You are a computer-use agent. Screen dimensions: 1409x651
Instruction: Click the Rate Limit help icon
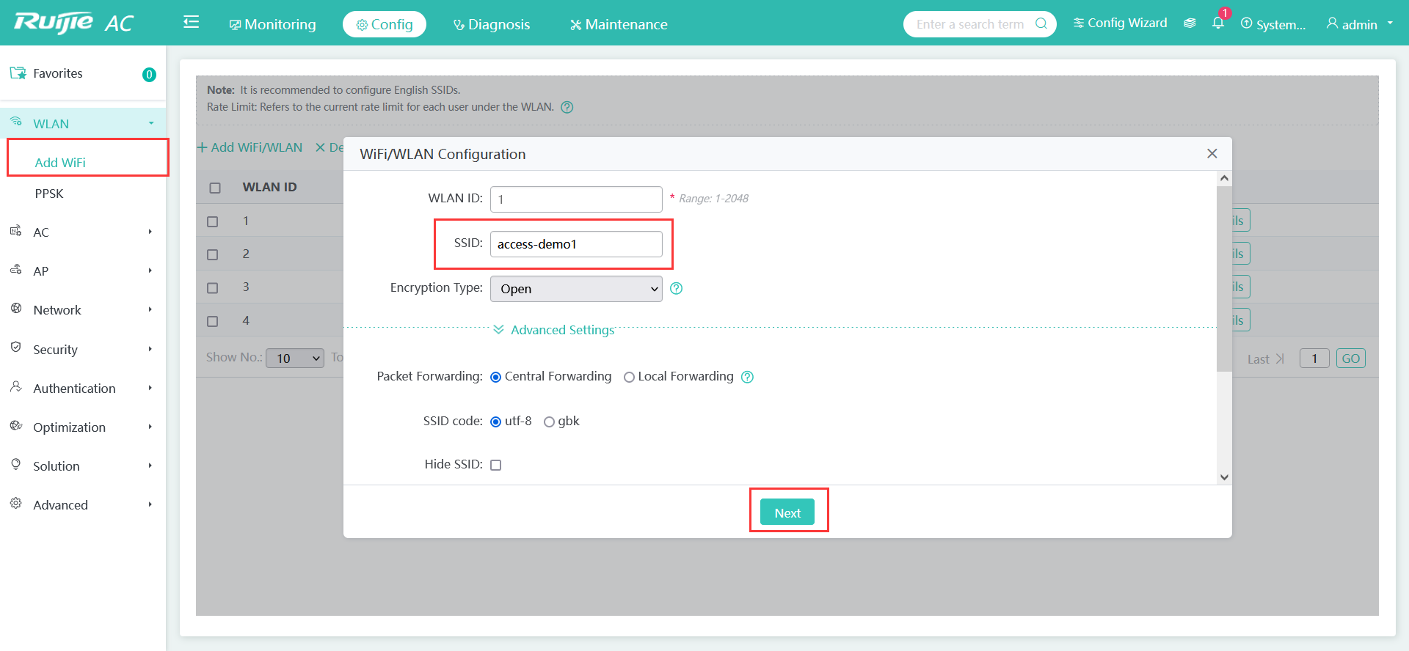[x=567, y=108]
